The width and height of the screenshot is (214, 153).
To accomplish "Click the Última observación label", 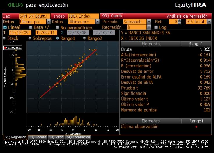I will tap(140, 127).
